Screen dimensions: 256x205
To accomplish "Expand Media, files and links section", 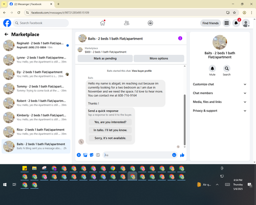I will click(x=220, y=102).
